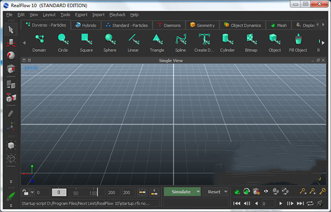This screenshot has width=331, height=212.
Task: Show next shelf tabs with right arrow
Action: coord(323,24)
